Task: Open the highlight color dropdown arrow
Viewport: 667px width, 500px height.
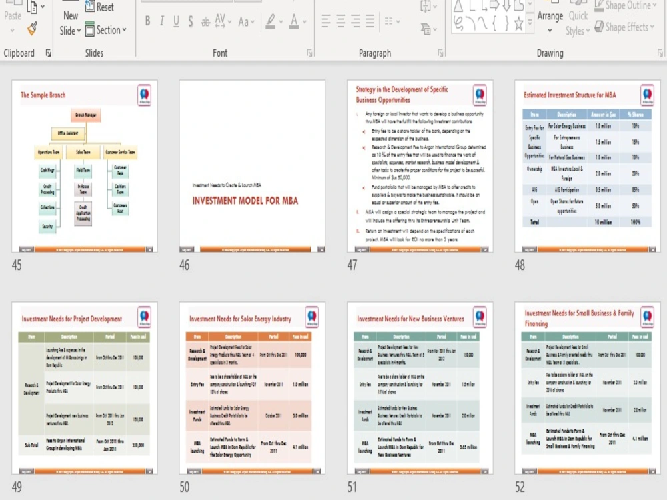Action: [x=281, y=21]
